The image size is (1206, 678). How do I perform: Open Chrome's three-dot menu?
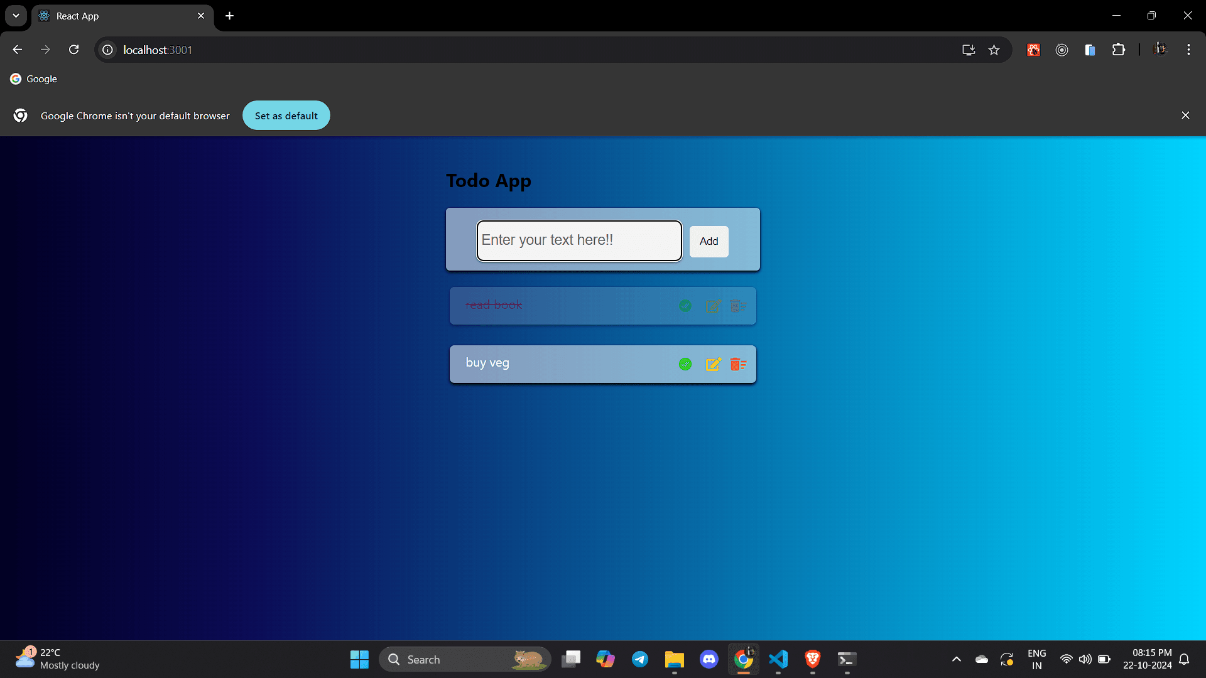pos(1188,50)
